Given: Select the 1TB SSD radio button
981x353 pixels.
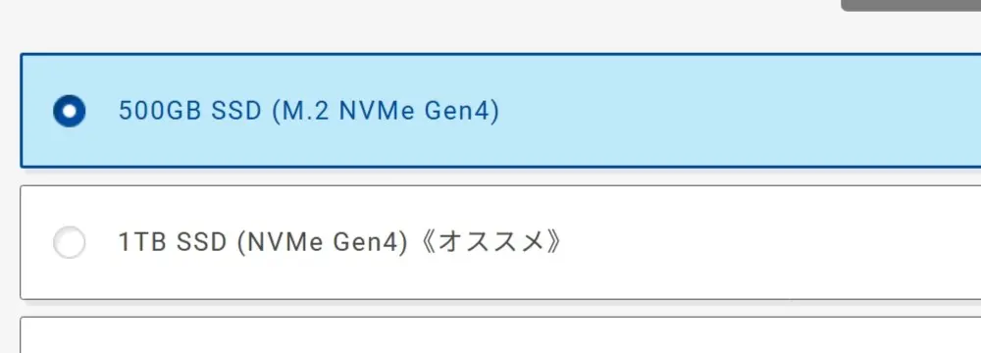Looking at the screenshot, I should coord(69,242).
